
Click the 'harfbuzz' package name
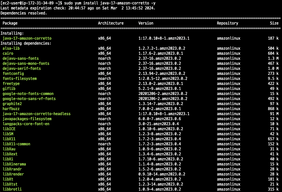point(11,109)
